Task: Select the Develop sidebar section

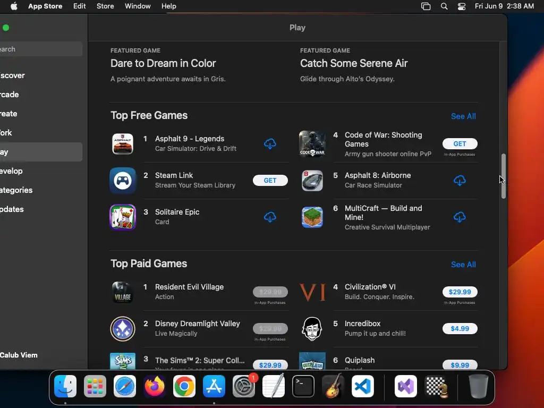Action: pos(41,171)
